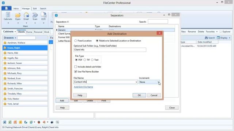Viewport: 234px width, 131px height.
Task: Click the dark blue icon in bottom toolbar
Action: (x=52, y=122)
